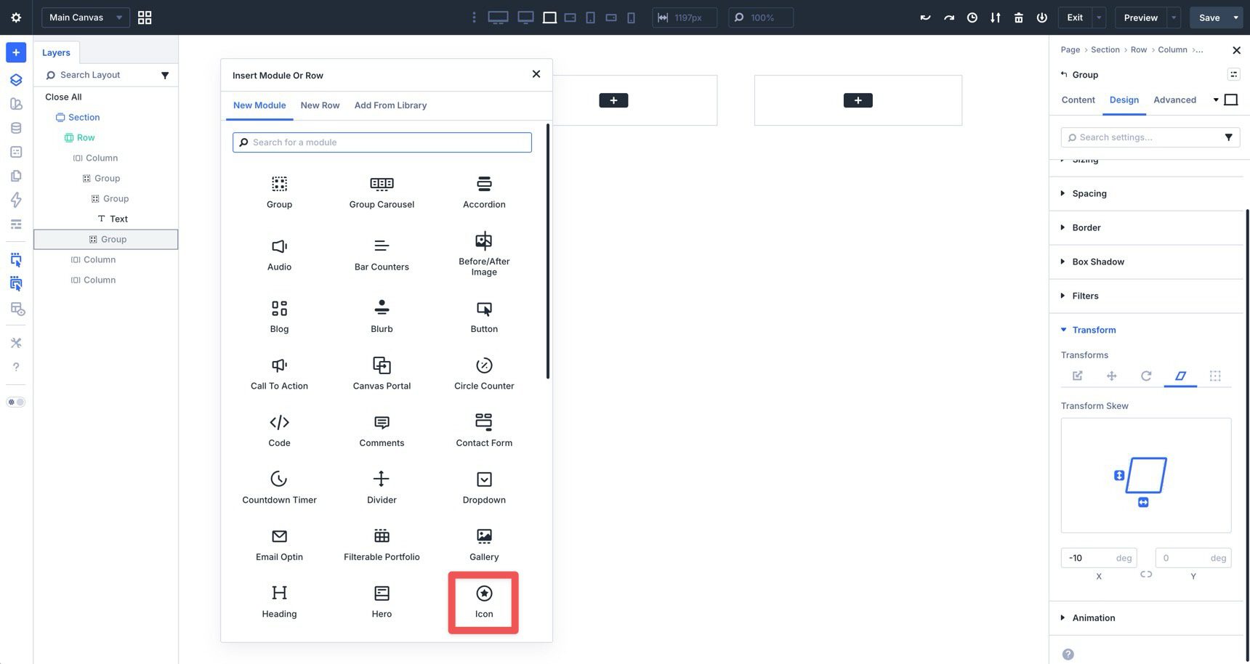Click the trash icon in the top toolbar
The image size is (1250, 664).
1019,17
